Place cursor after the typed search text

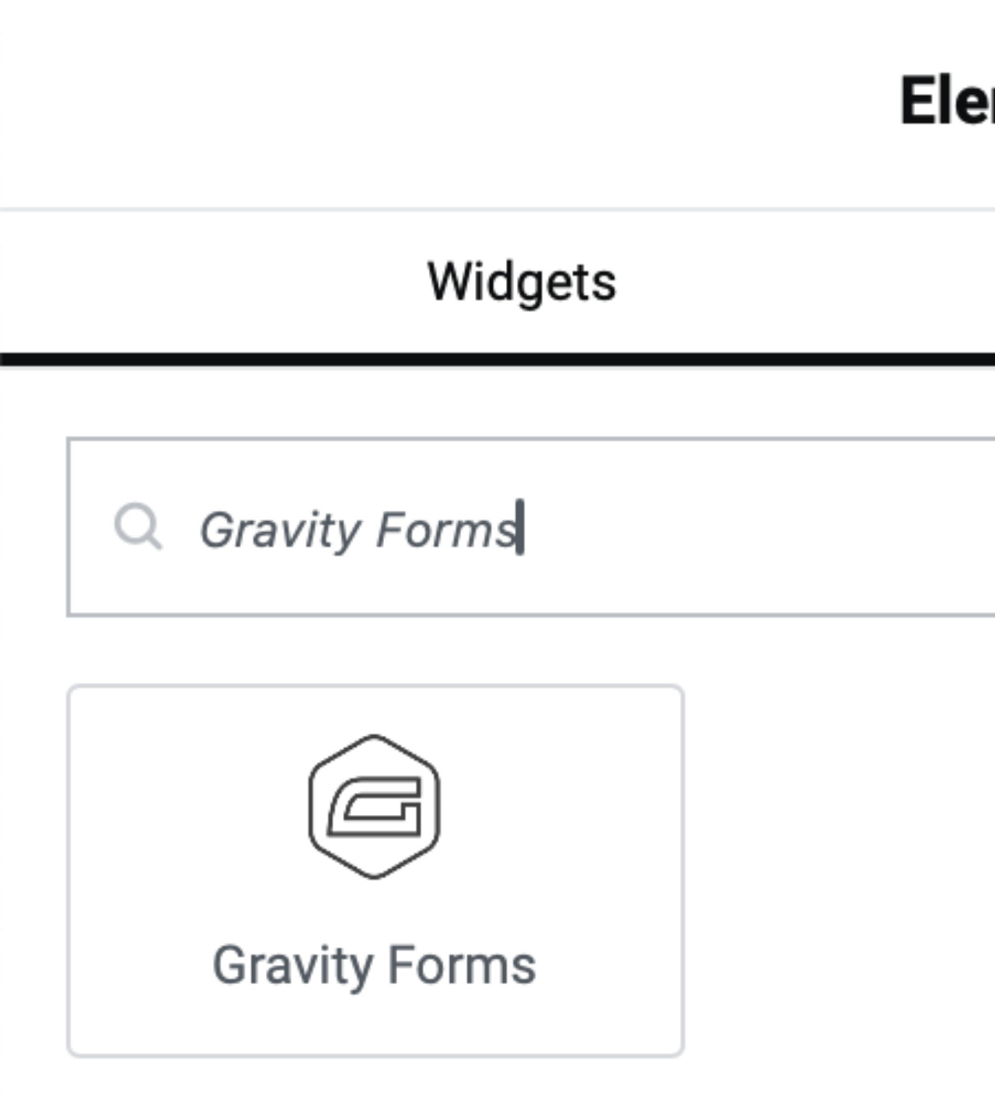pyautogui.click(x=519, y=527)
